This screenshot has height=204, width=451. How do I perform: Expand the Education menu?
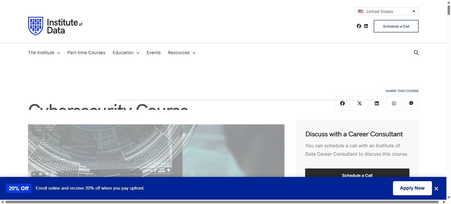(x=126, y=53)
